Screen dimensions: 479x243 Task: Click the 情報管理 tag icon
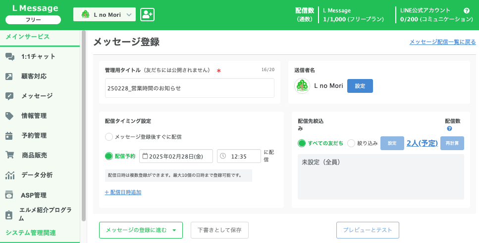9,116
